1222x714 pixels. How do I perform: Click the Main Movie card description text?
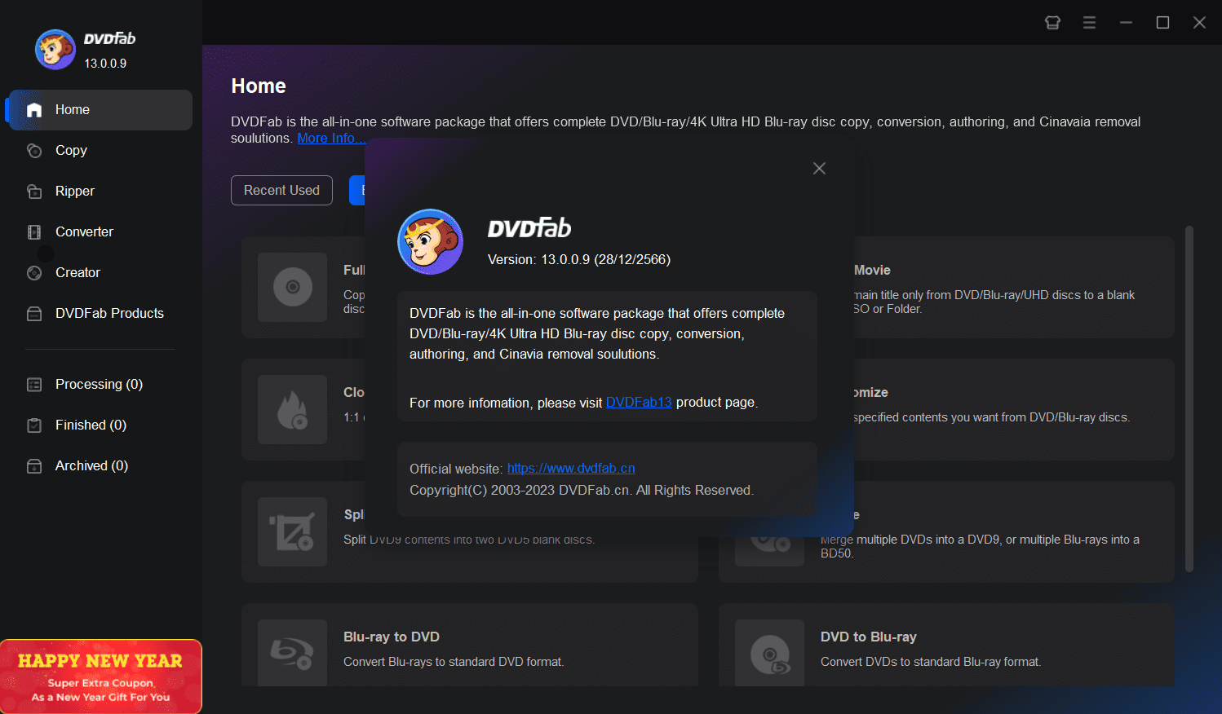pos(994,302)
